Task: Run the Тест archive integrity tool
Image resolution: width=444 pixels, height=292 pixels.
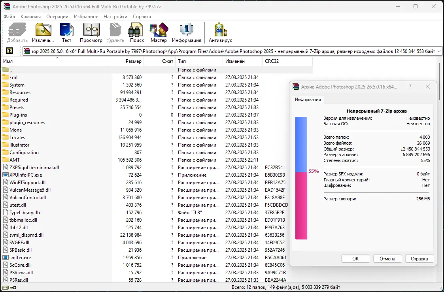Action: pos(66,32)
